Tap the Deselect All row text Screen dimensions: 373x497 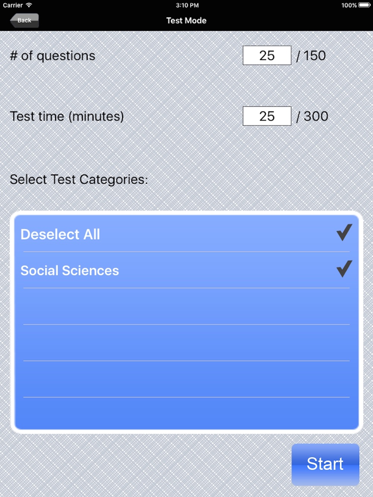coord(60,234)
